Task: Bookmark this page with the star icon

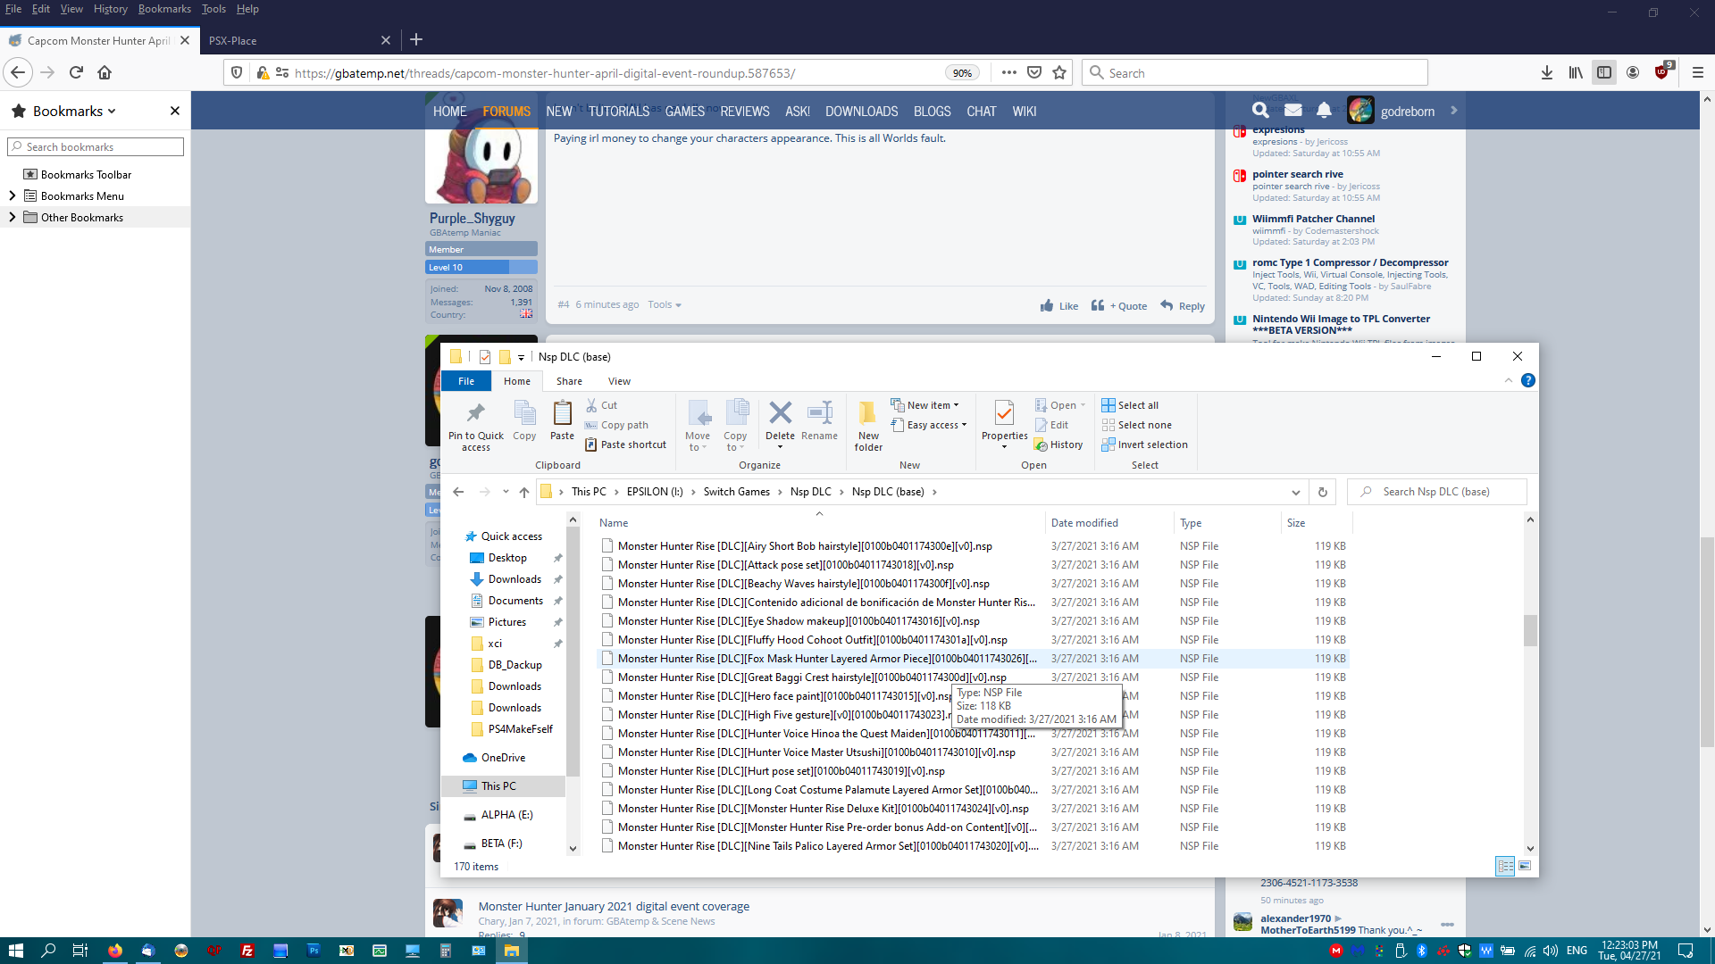Action: (1059, 72)
